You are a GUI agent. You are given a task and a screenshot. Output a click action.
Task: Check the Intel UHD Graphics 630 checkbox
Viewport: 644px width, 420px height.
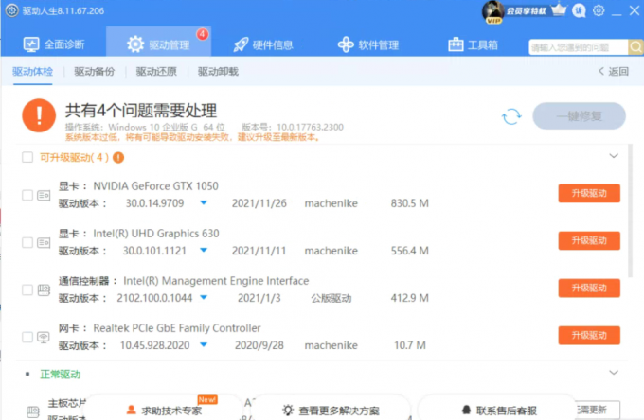[x=27, y=242]
